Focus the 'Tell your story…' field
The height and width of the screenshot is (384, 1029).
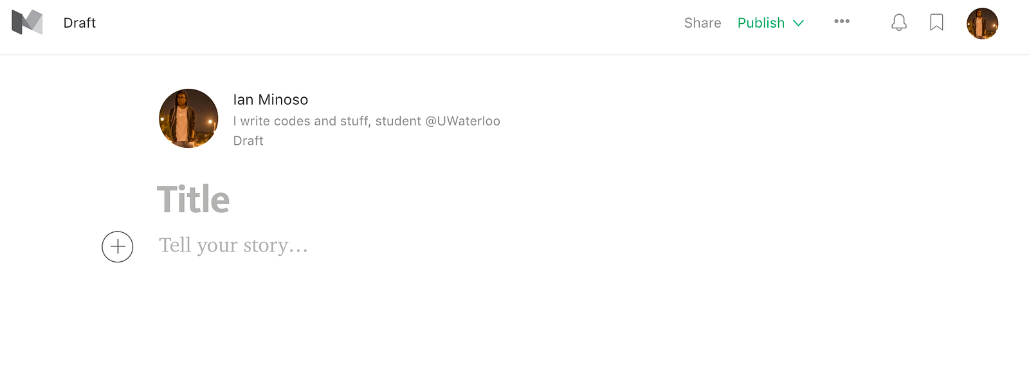233,245
